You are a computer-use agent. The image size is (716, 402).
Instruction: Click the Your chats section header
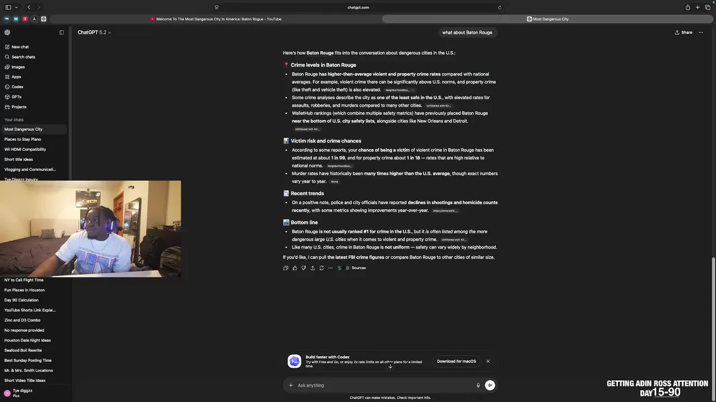pos(14,120)
